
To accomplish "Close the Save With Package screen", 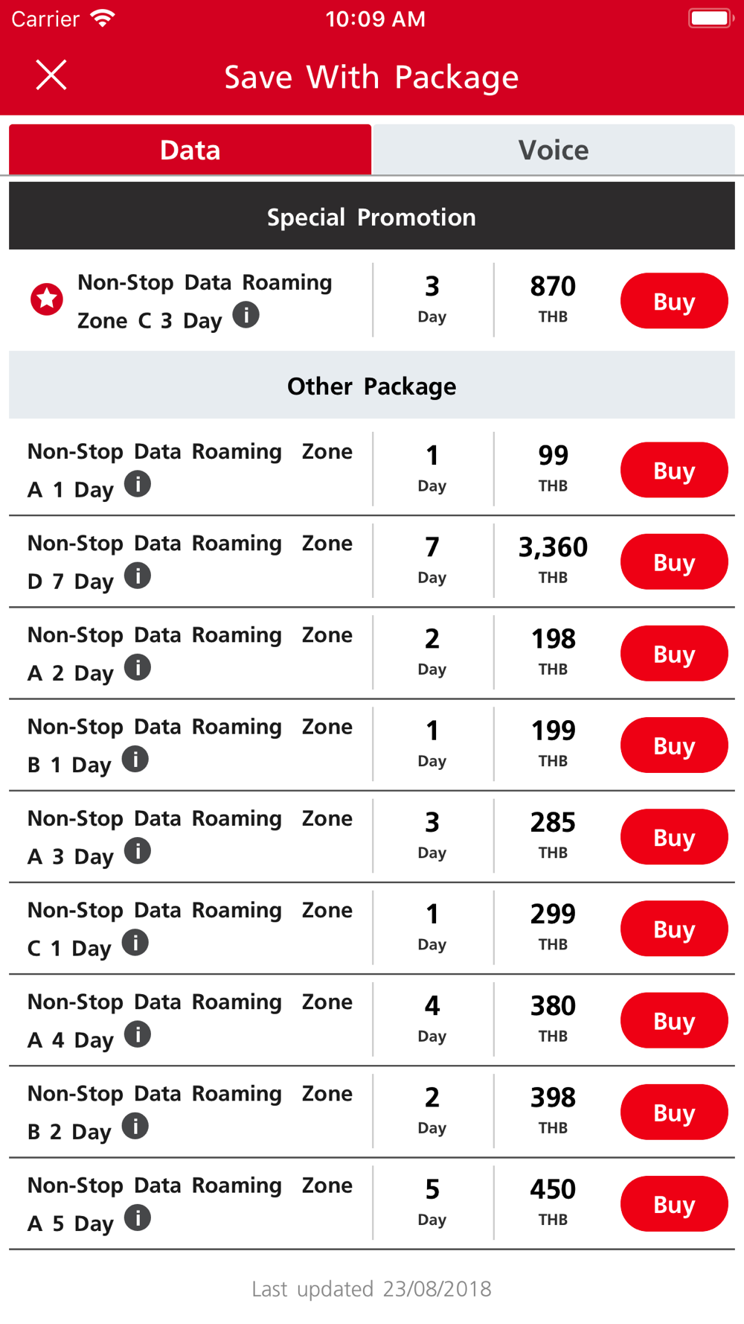I will coord(51,75).
